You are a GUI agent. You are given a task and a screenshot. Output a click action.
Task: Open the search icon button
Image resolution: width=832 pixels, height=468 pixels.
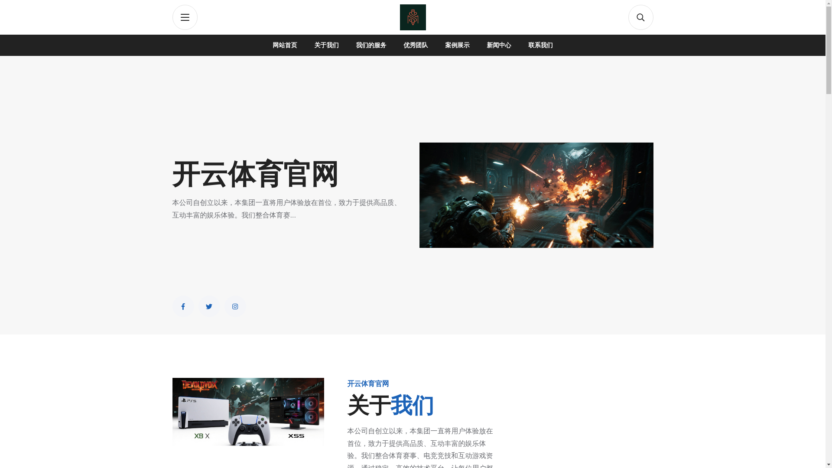pyautogui.click(x=640, y=17)
